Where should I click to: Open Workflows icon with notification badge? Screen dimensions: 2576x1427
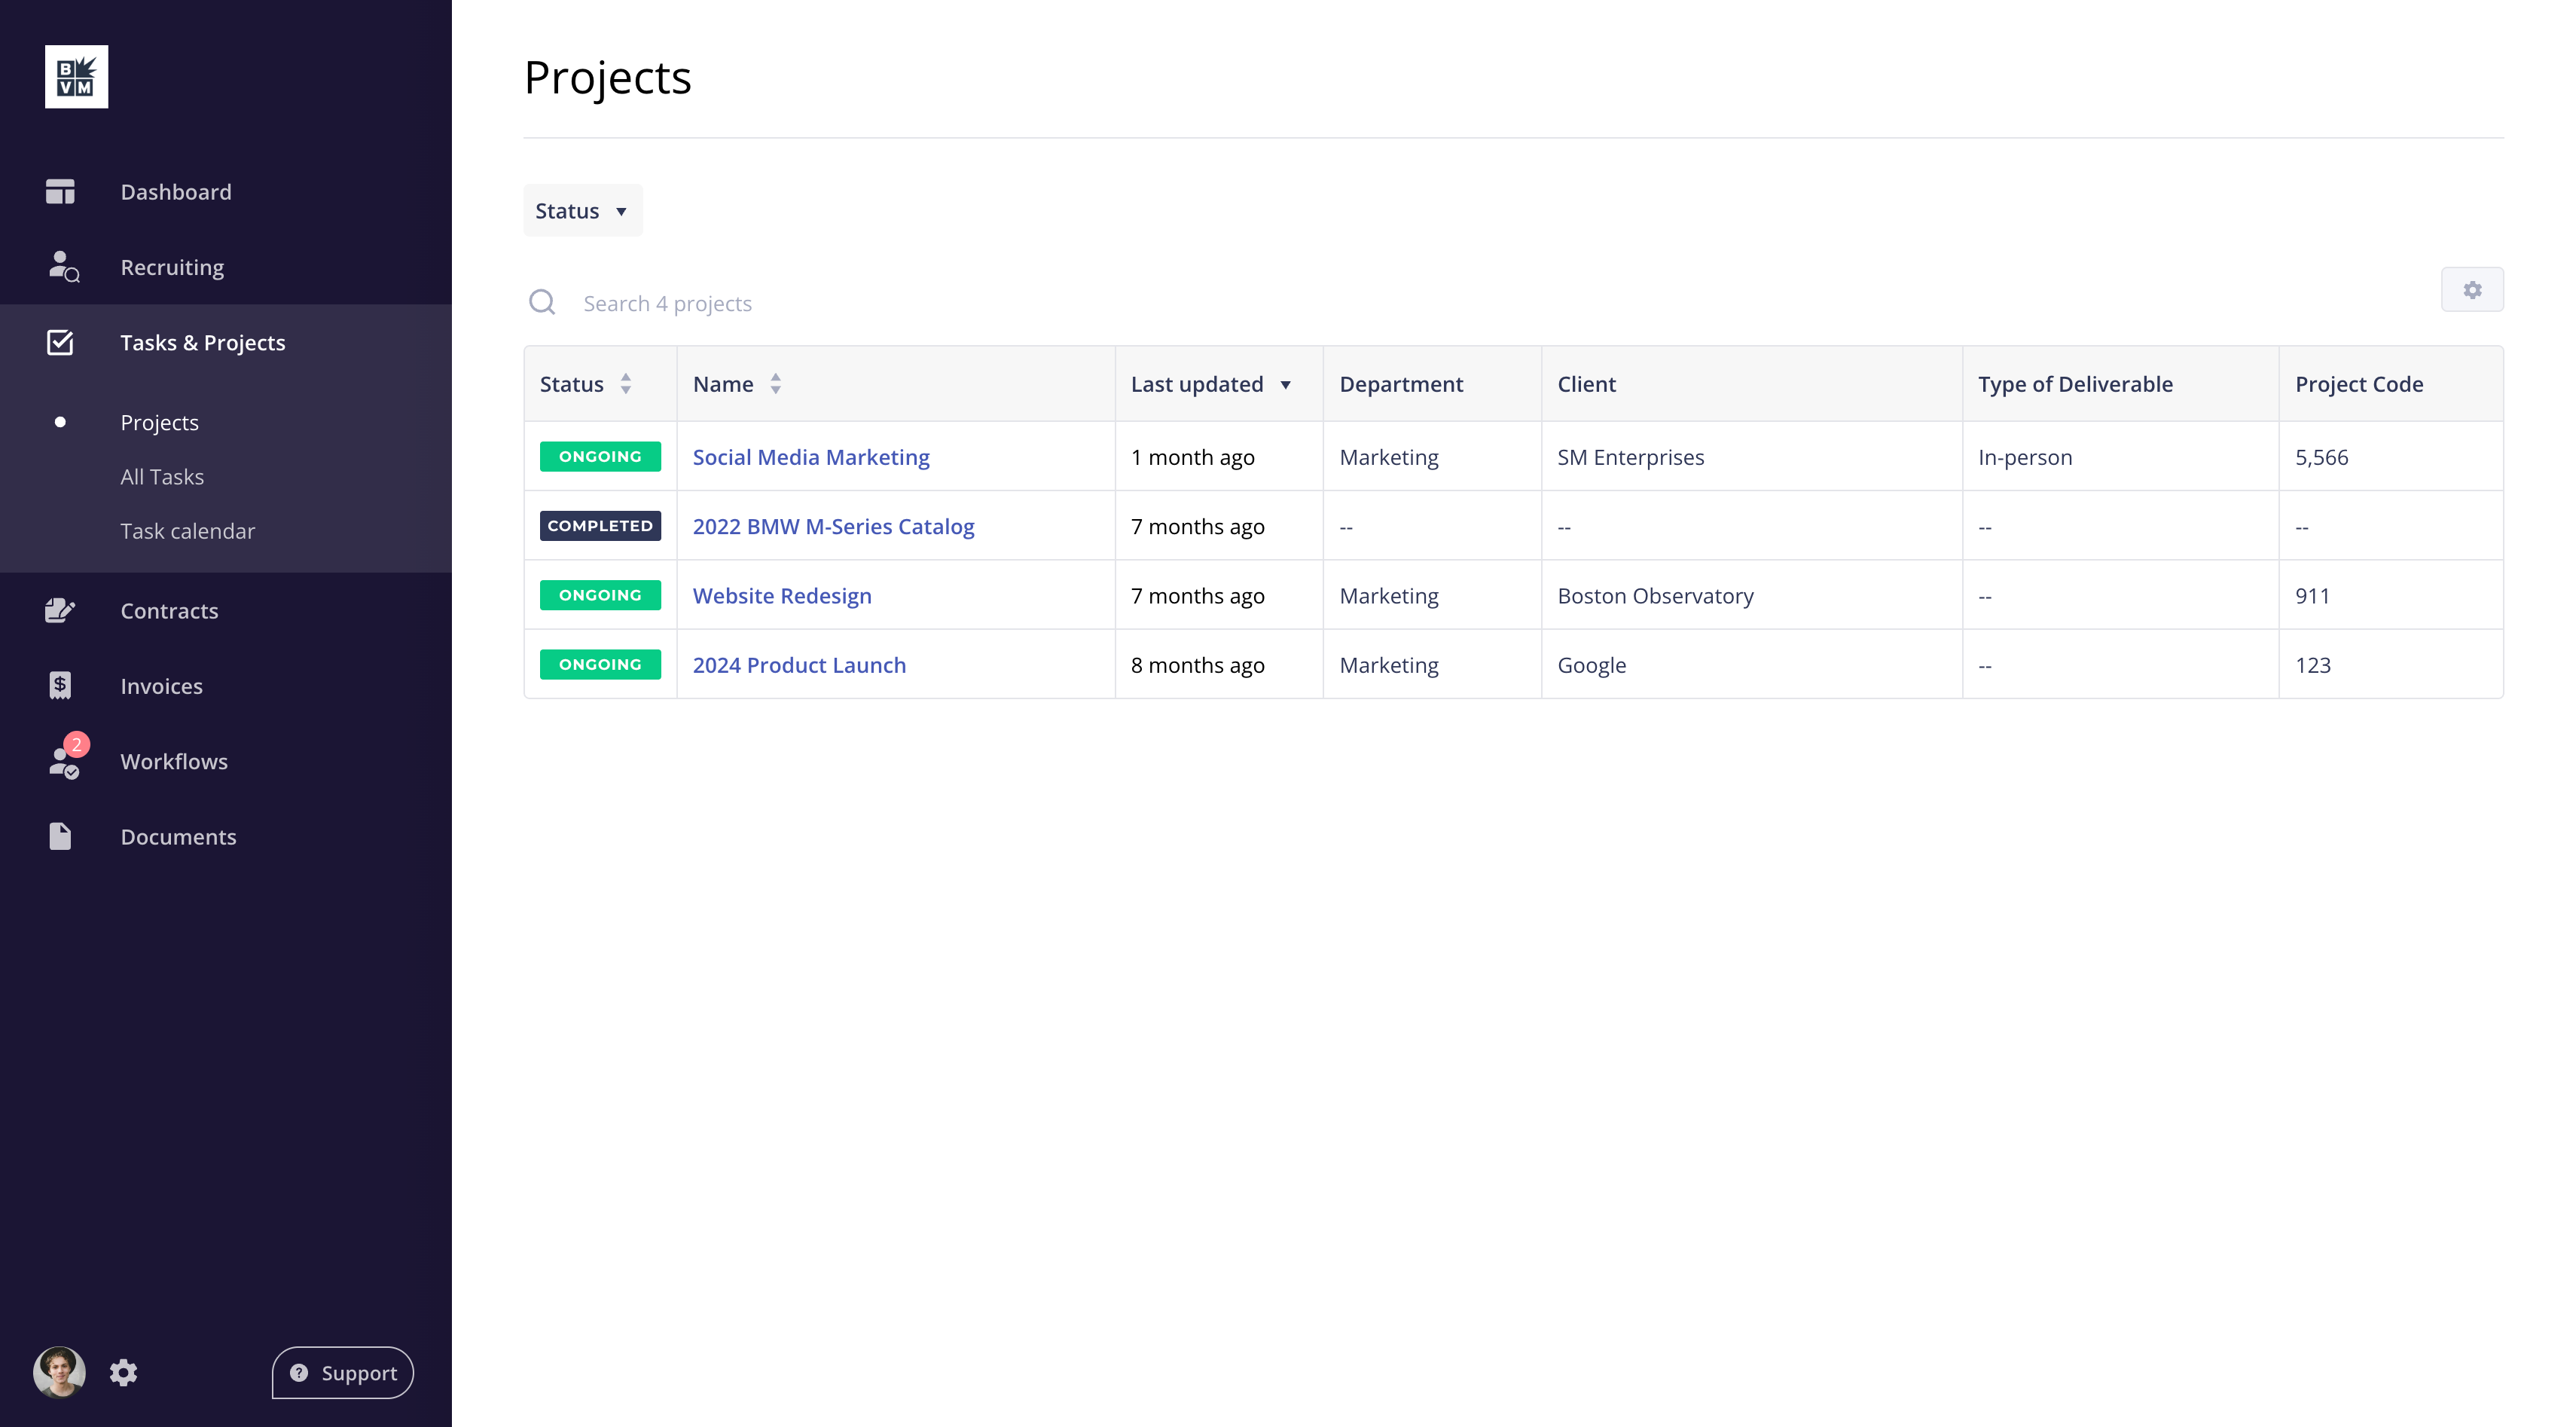[x=65, y=761]
